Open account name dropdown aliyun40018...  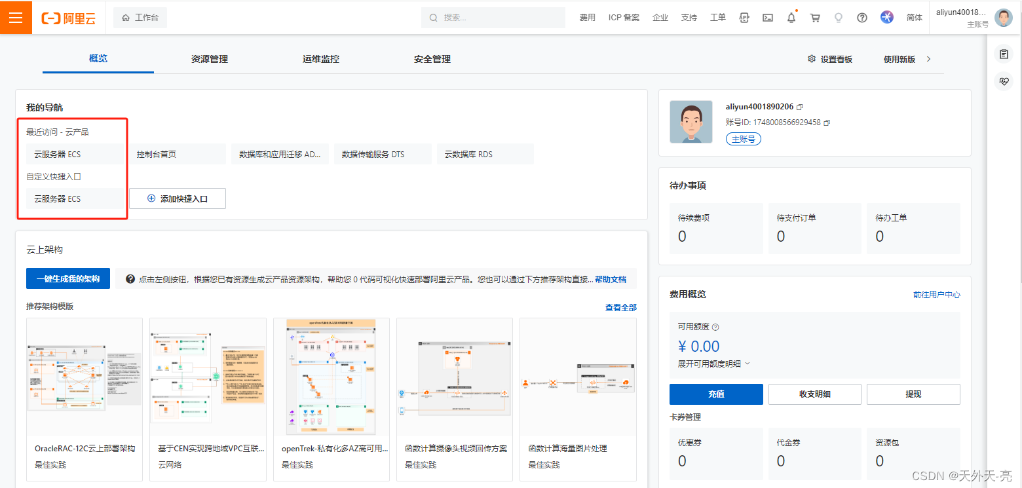tap(962, 12)
